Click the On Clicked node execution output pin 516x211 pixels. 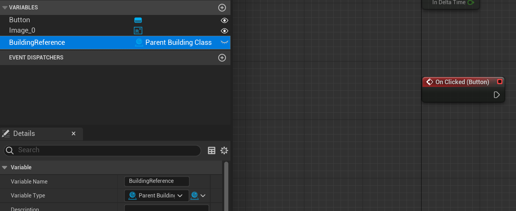(x=497, y=95)
